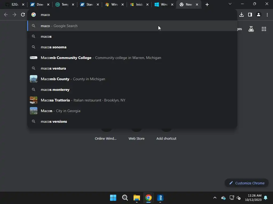
Task: Open the blue app in taskbar
Action: coord(160,198)
